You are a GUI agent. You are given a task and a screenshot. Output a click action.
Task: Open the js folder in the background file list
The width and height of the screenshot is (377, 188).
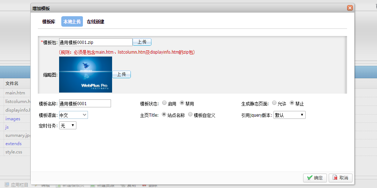7,127
